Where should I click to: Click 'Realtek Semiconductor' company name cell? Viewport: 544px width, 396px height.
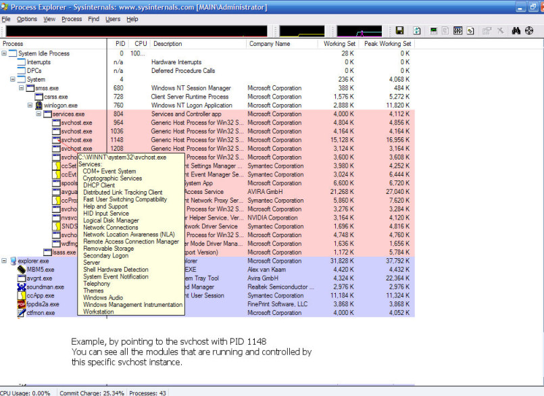[280, 287]
